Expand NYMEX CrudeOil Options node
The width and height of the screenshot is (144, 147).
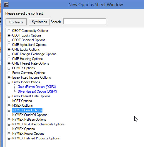tap(9, 115)
